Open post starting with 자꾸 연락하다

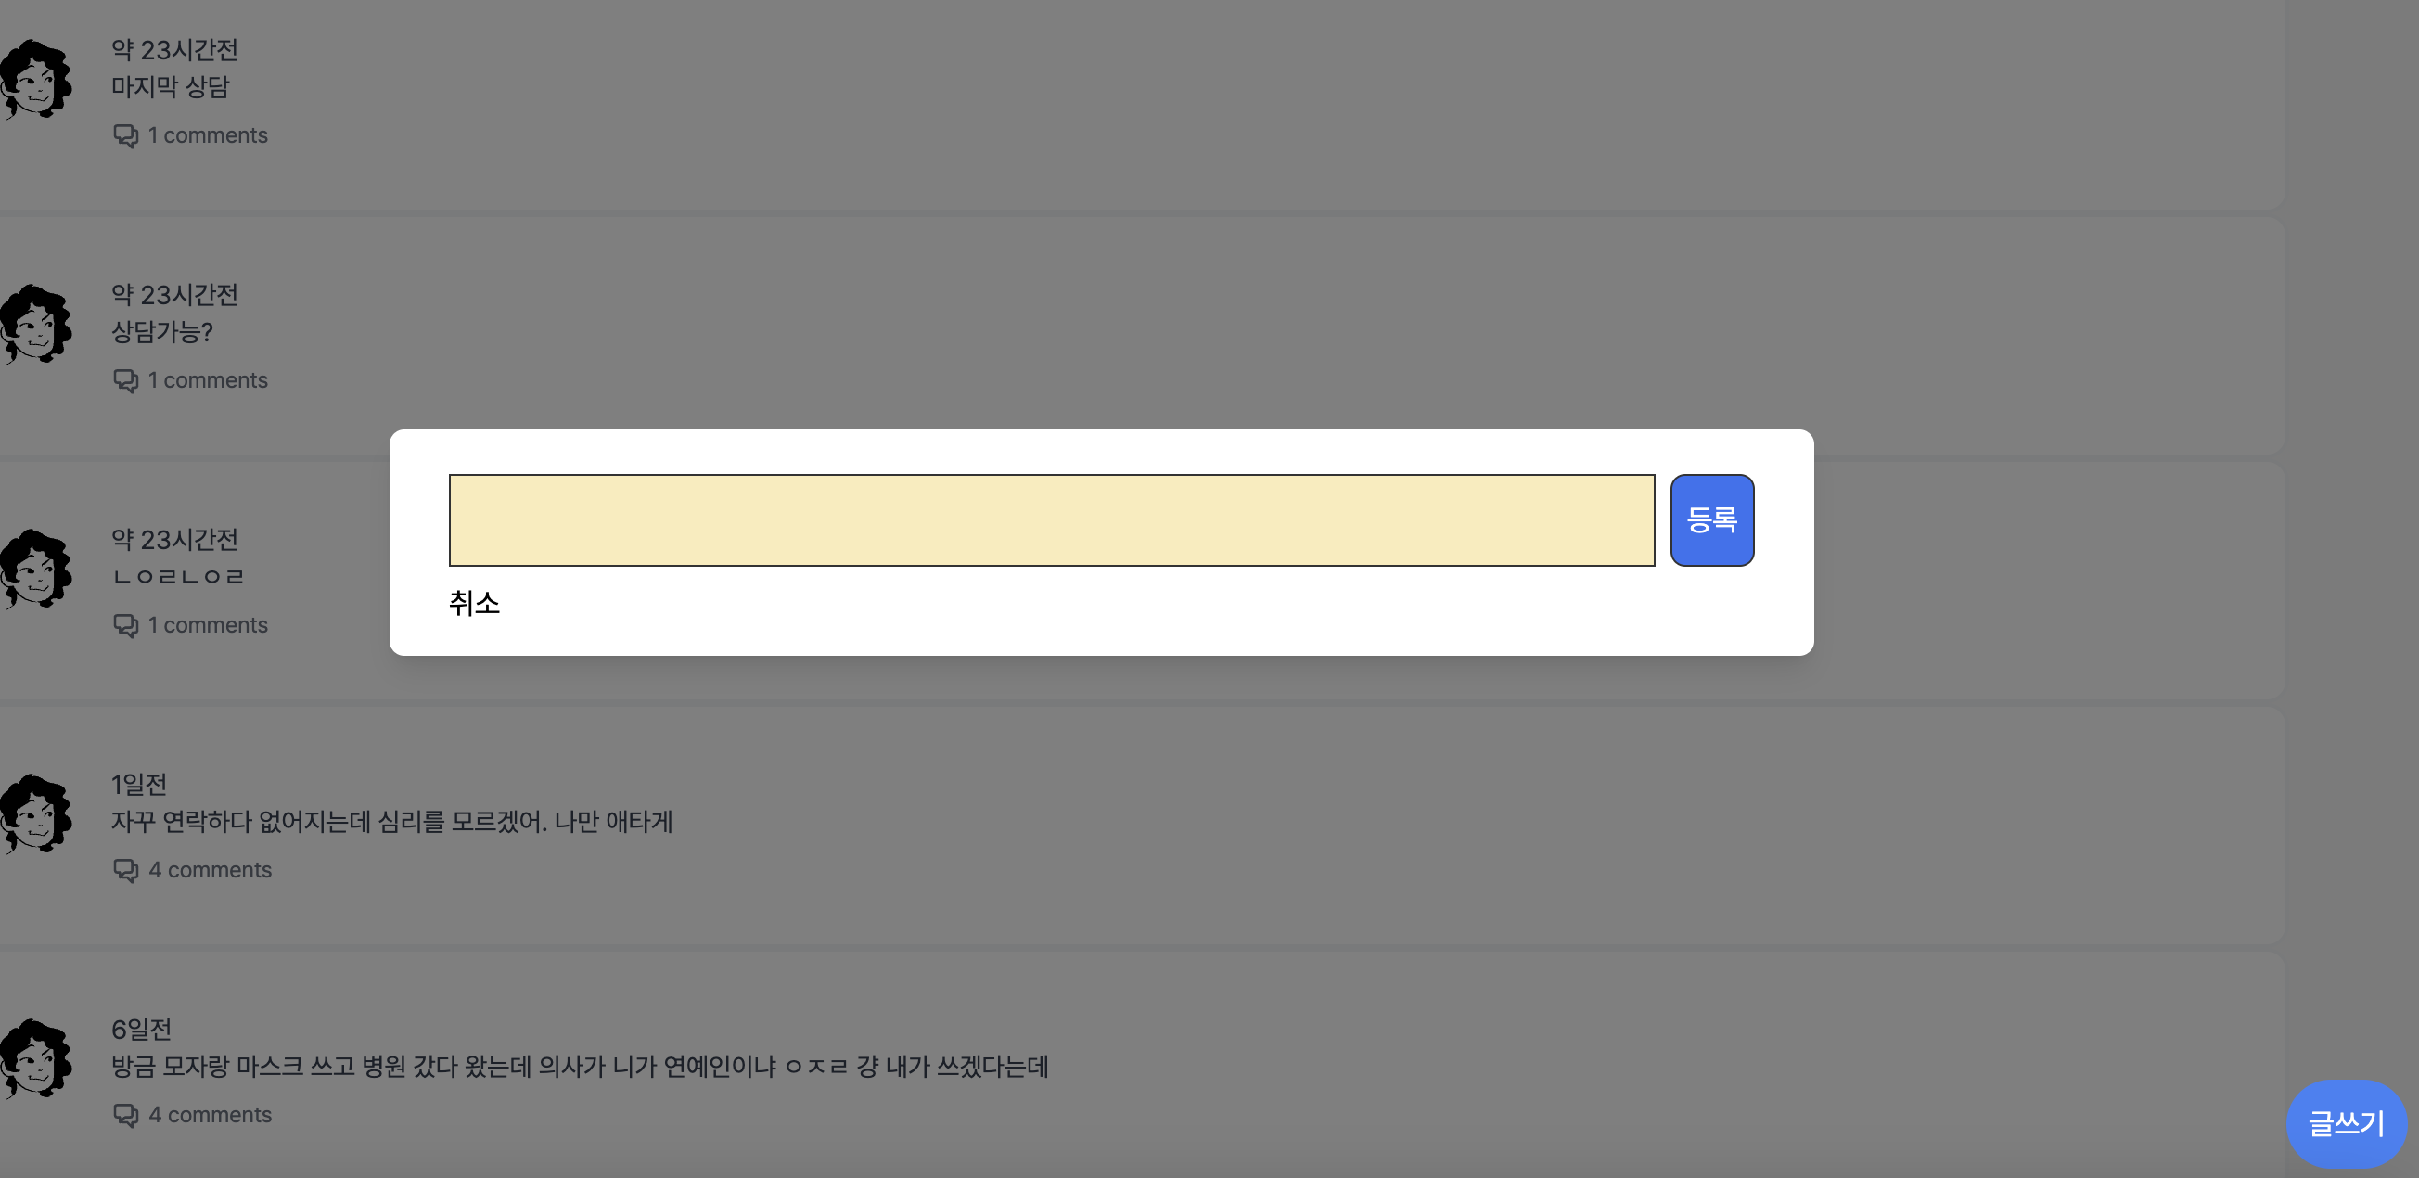click(391, 822)
